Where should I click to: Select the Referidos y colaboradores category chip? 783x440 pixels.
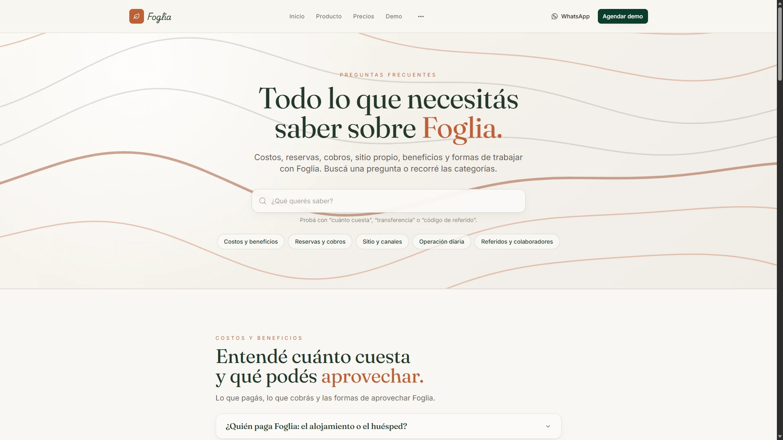517,242
